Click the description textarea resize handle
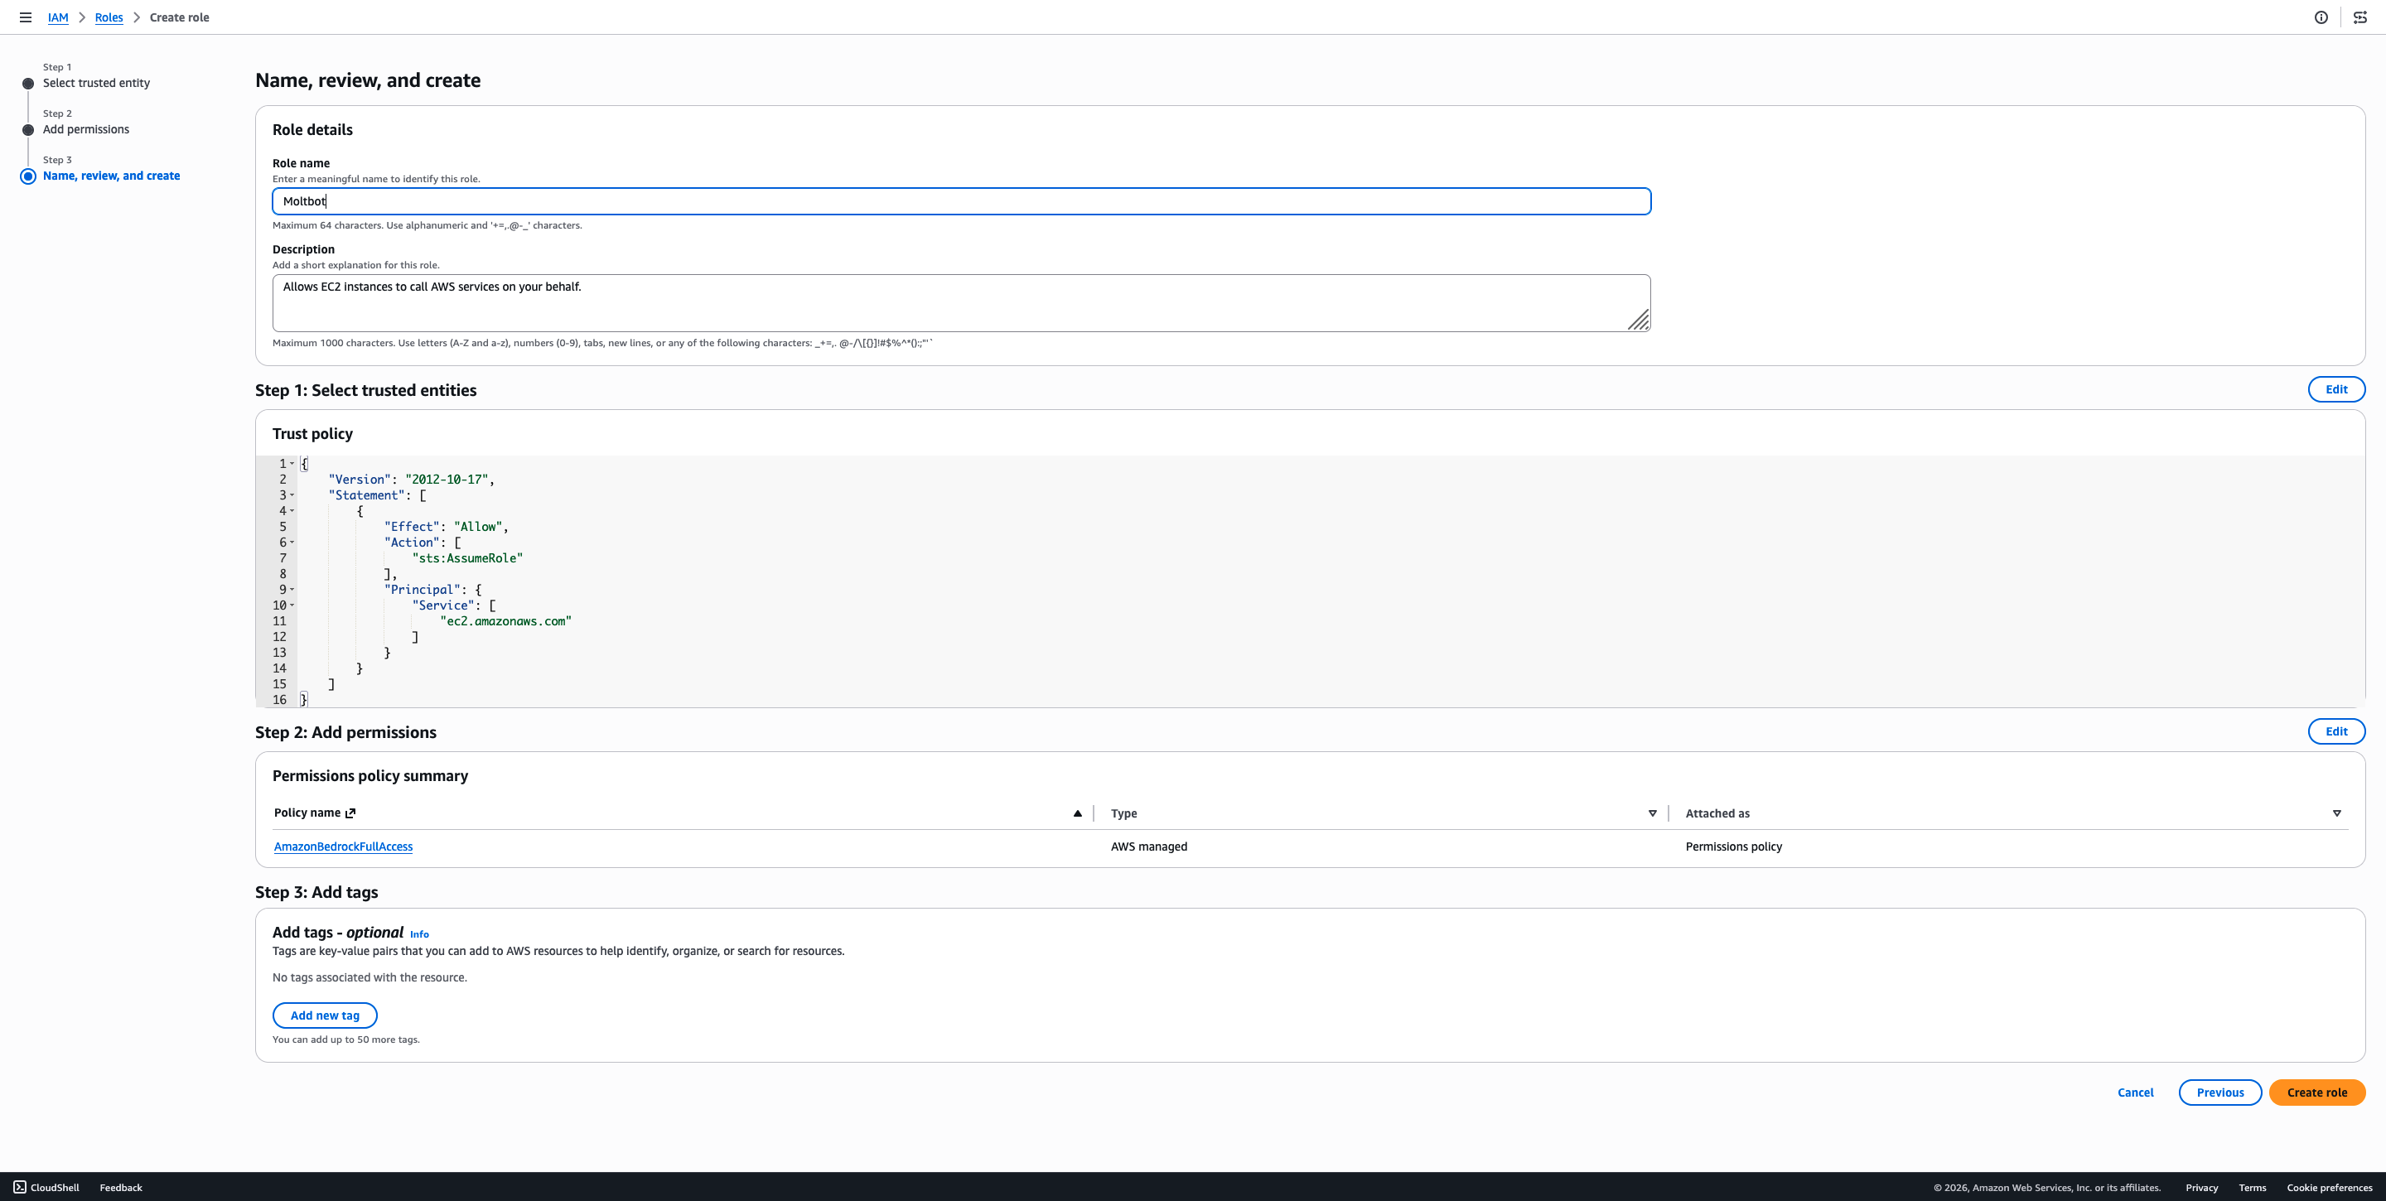This screenshot has width=2386, height=1201. (x=1639, y=321)
